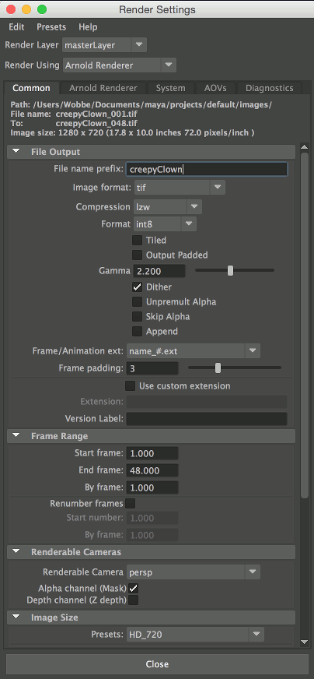
Task: Collapse the File Output section triangle
Action: pyautogui.click(x=16, y=152)
